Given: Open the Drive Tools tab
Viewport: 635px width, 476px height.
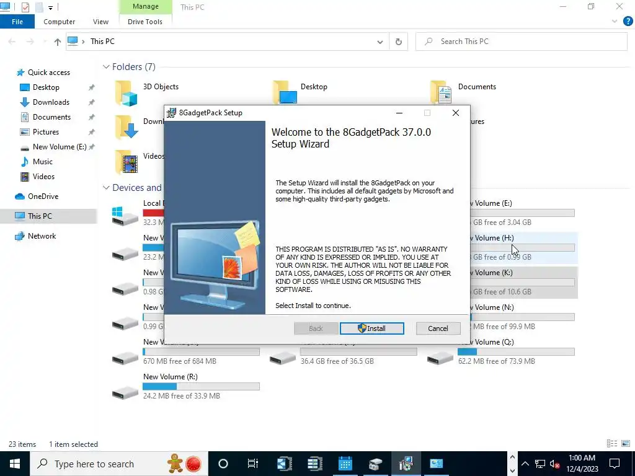Looking at the screenshot, I should 145,22.
